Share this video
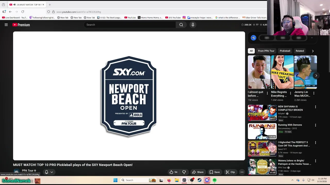 click(x=198, y=172)
